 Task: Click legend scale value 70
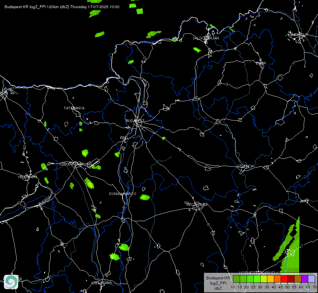click(314, 287)
